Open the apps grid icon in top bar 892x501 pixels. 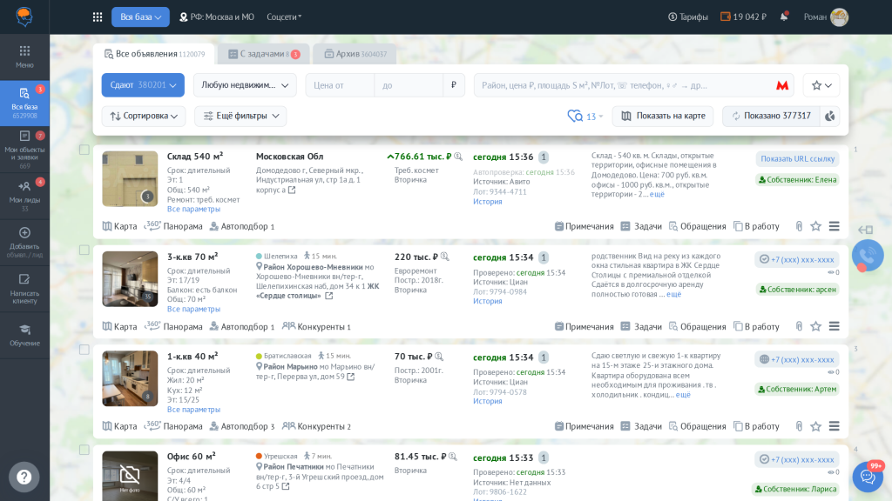(98, 17)
